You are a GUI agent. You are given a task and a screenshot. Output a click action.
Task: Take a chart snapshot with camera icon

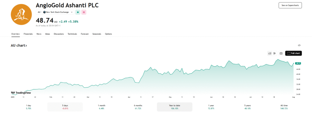(x=281, y=53)
